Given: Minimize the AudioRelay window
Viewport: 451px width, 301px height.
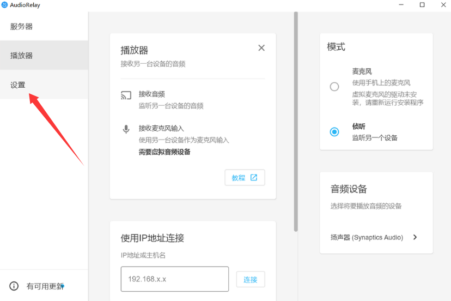Looking at the screenshot, I should coord(401,4).
